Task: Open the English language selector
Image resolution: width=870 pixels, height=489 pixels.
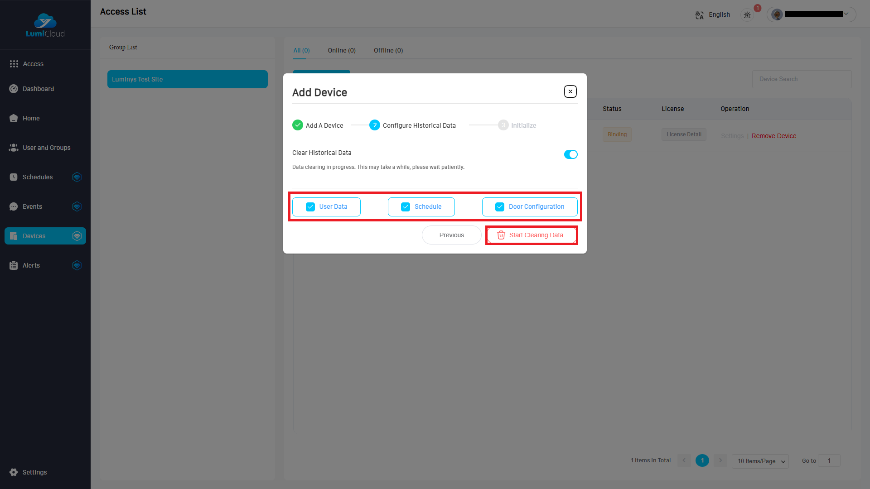Action: pos(719,14)
